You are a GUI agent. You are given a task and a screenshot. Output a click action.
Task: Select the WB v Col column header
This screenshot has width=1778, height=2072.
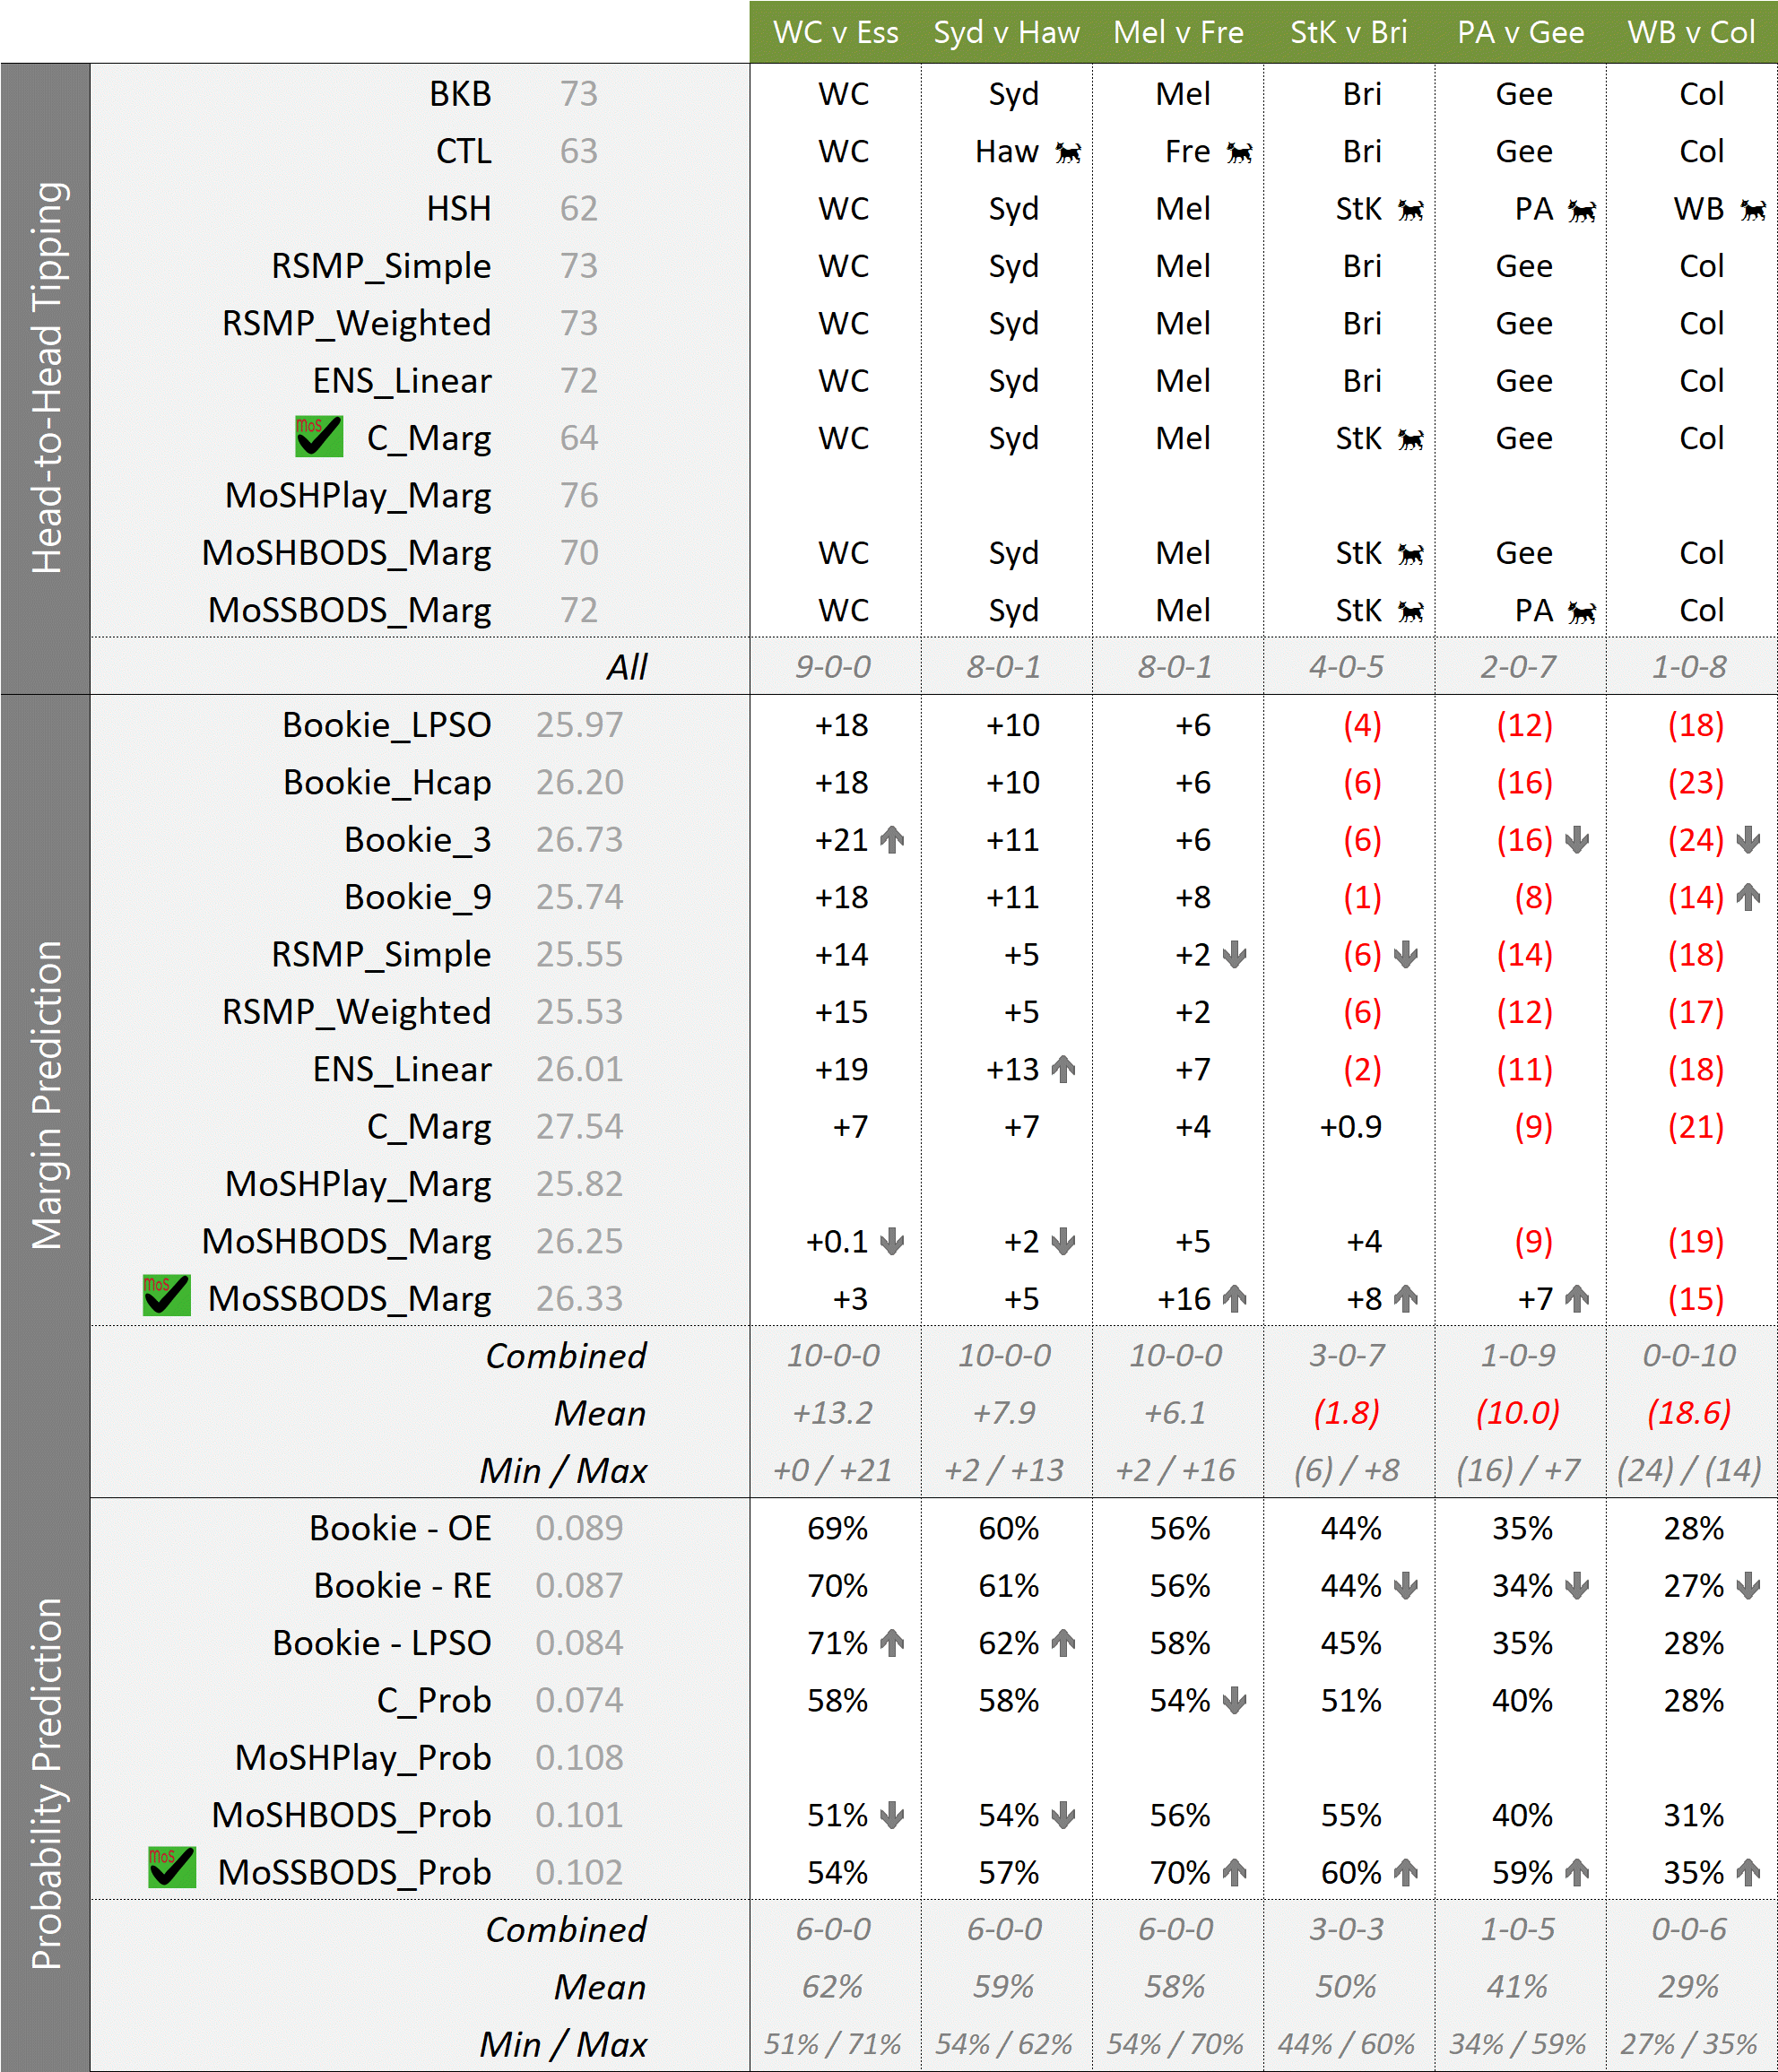point(1691,32)
